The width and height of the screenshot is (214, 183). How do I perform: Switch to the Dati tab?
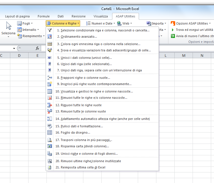point(60,16)
